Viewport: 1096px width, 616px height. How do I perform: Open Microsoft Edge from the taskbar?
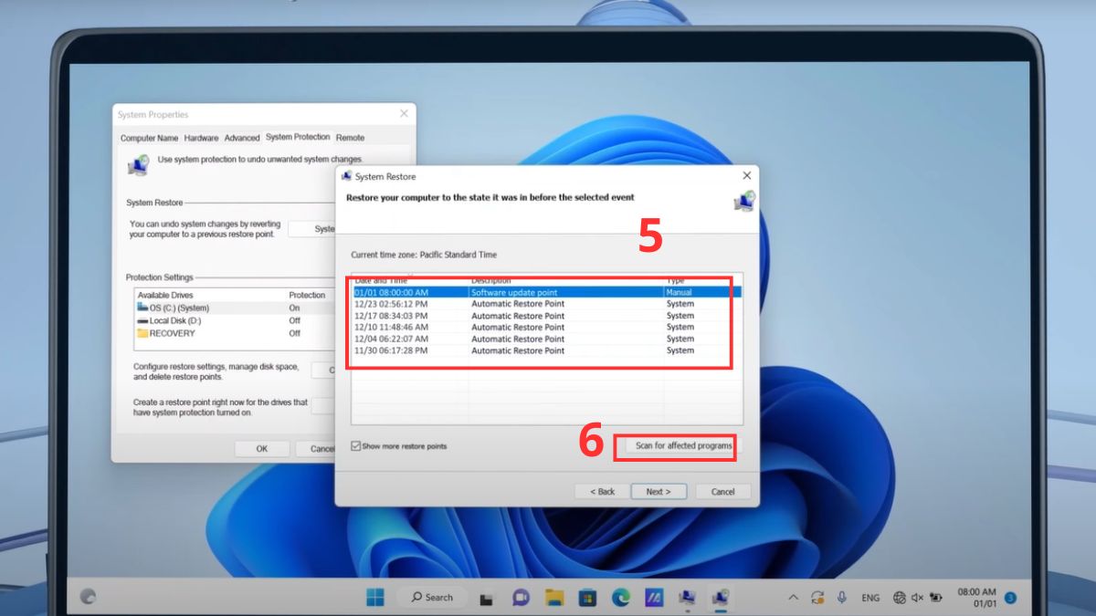coord(621,597)
